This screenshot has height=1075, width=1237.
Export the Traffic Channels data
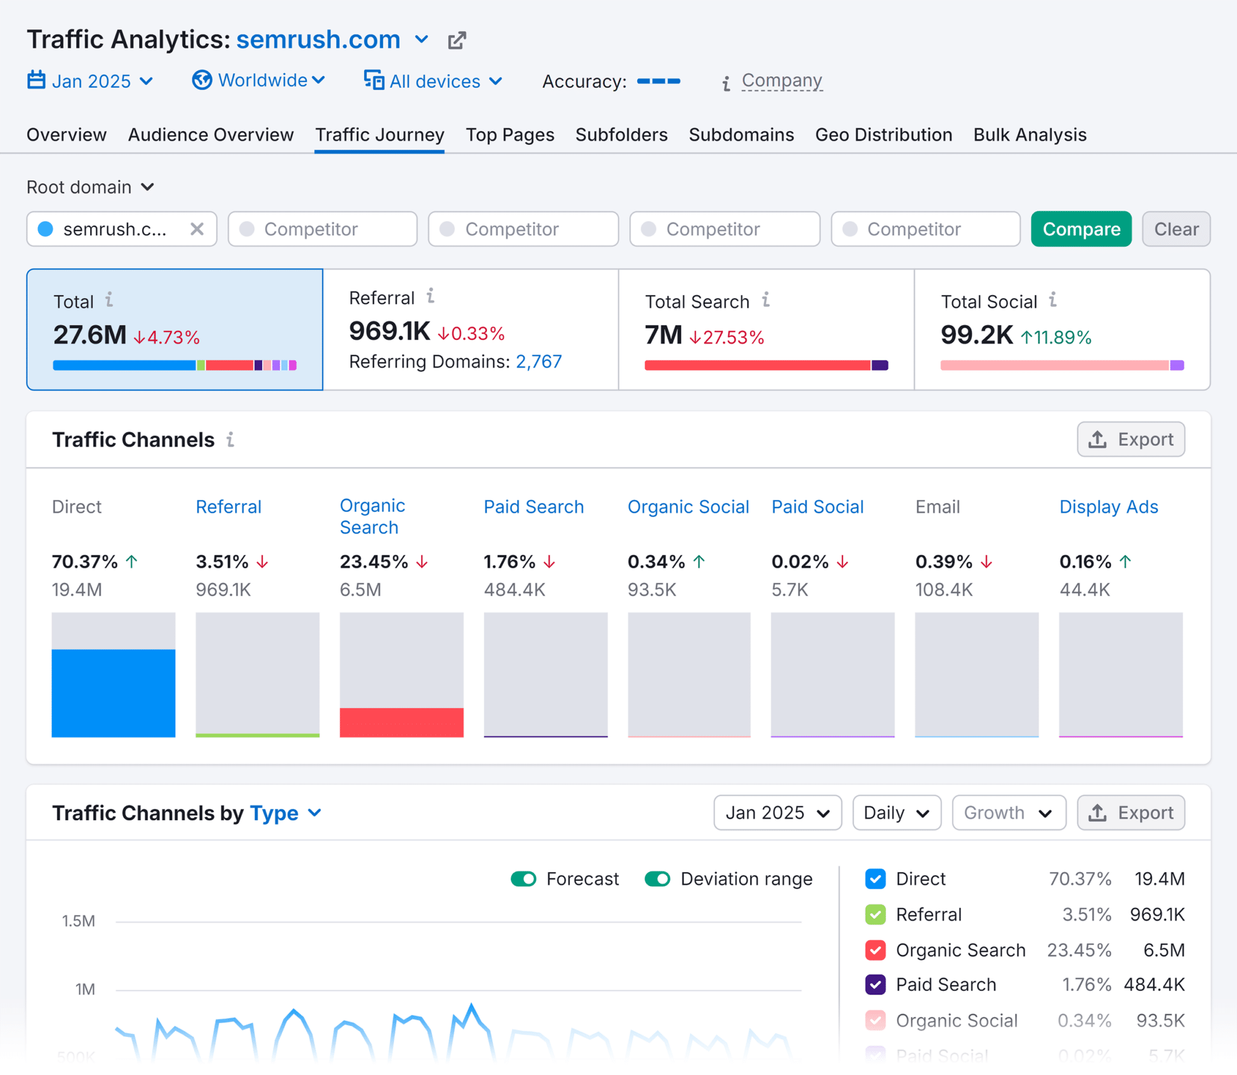click(1131, 439)
